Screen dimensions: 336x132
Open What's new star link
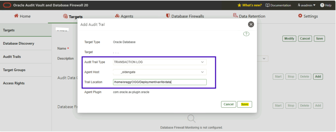[249, 5]
